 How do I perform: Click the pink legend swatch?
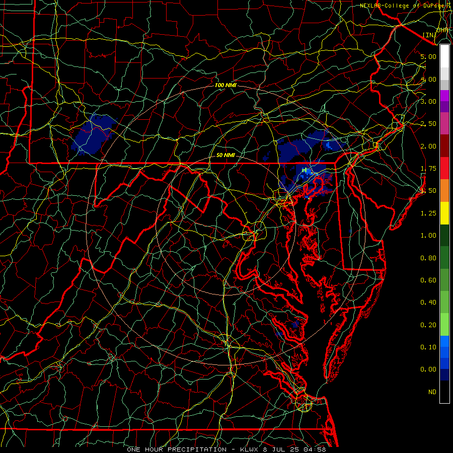pos(444,123)
